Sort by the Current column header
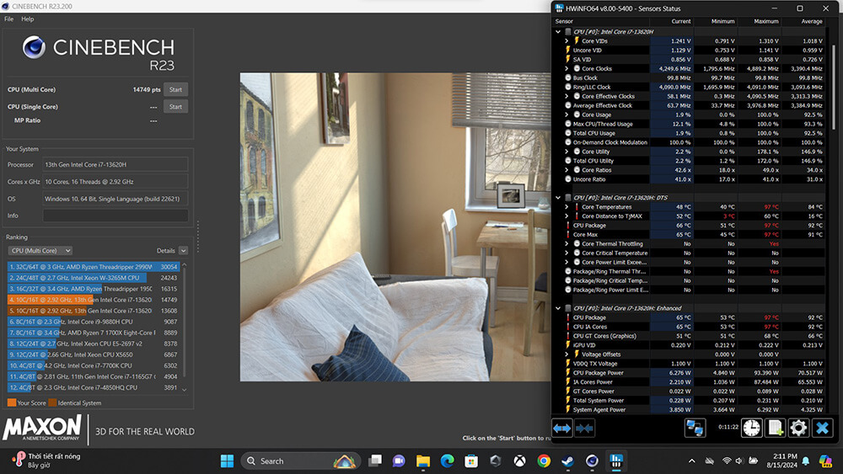Image resolution: width=843 pixels, height=474 pixels. [681, 22]
